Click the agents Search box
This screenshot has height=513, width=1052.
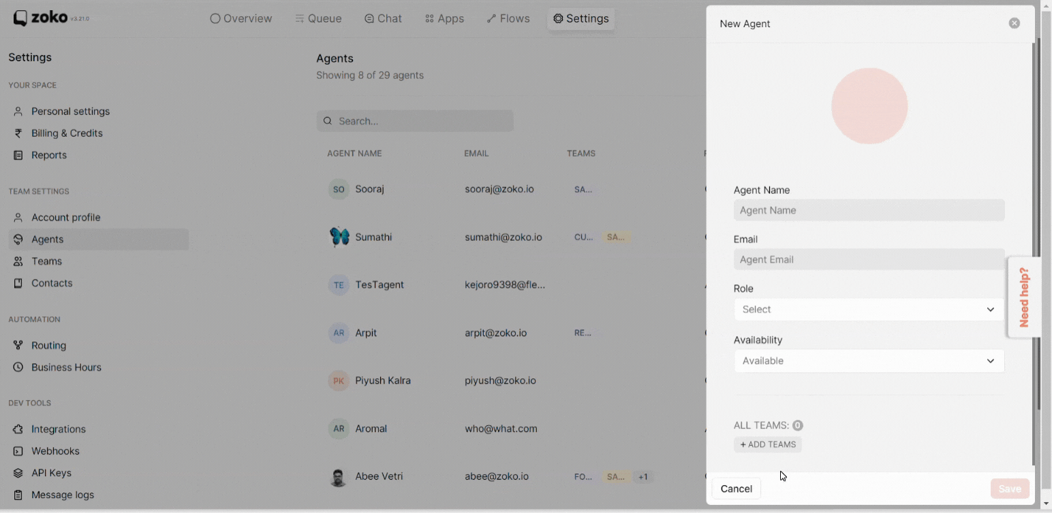click(415, 121)
